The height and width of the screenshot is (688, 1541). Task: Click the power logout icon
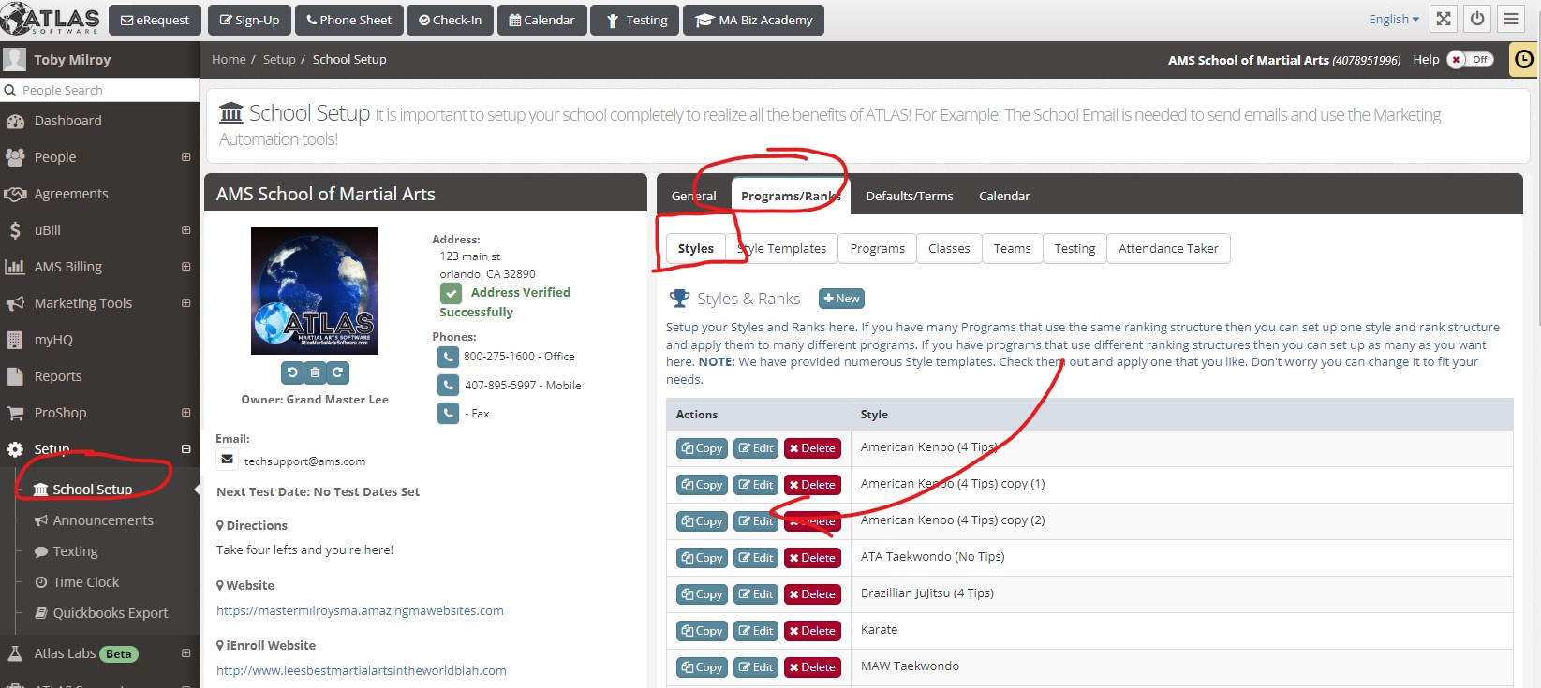coord(1477,20)
